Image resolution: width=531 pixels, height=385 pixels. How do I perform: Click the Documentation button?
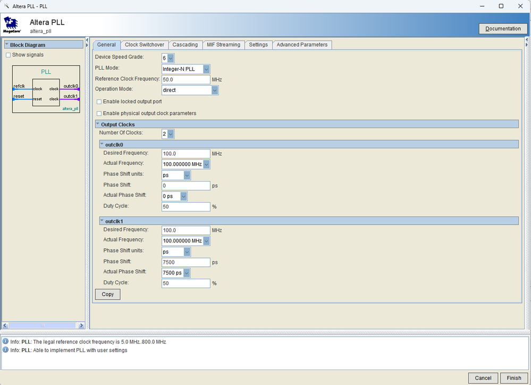503,29
